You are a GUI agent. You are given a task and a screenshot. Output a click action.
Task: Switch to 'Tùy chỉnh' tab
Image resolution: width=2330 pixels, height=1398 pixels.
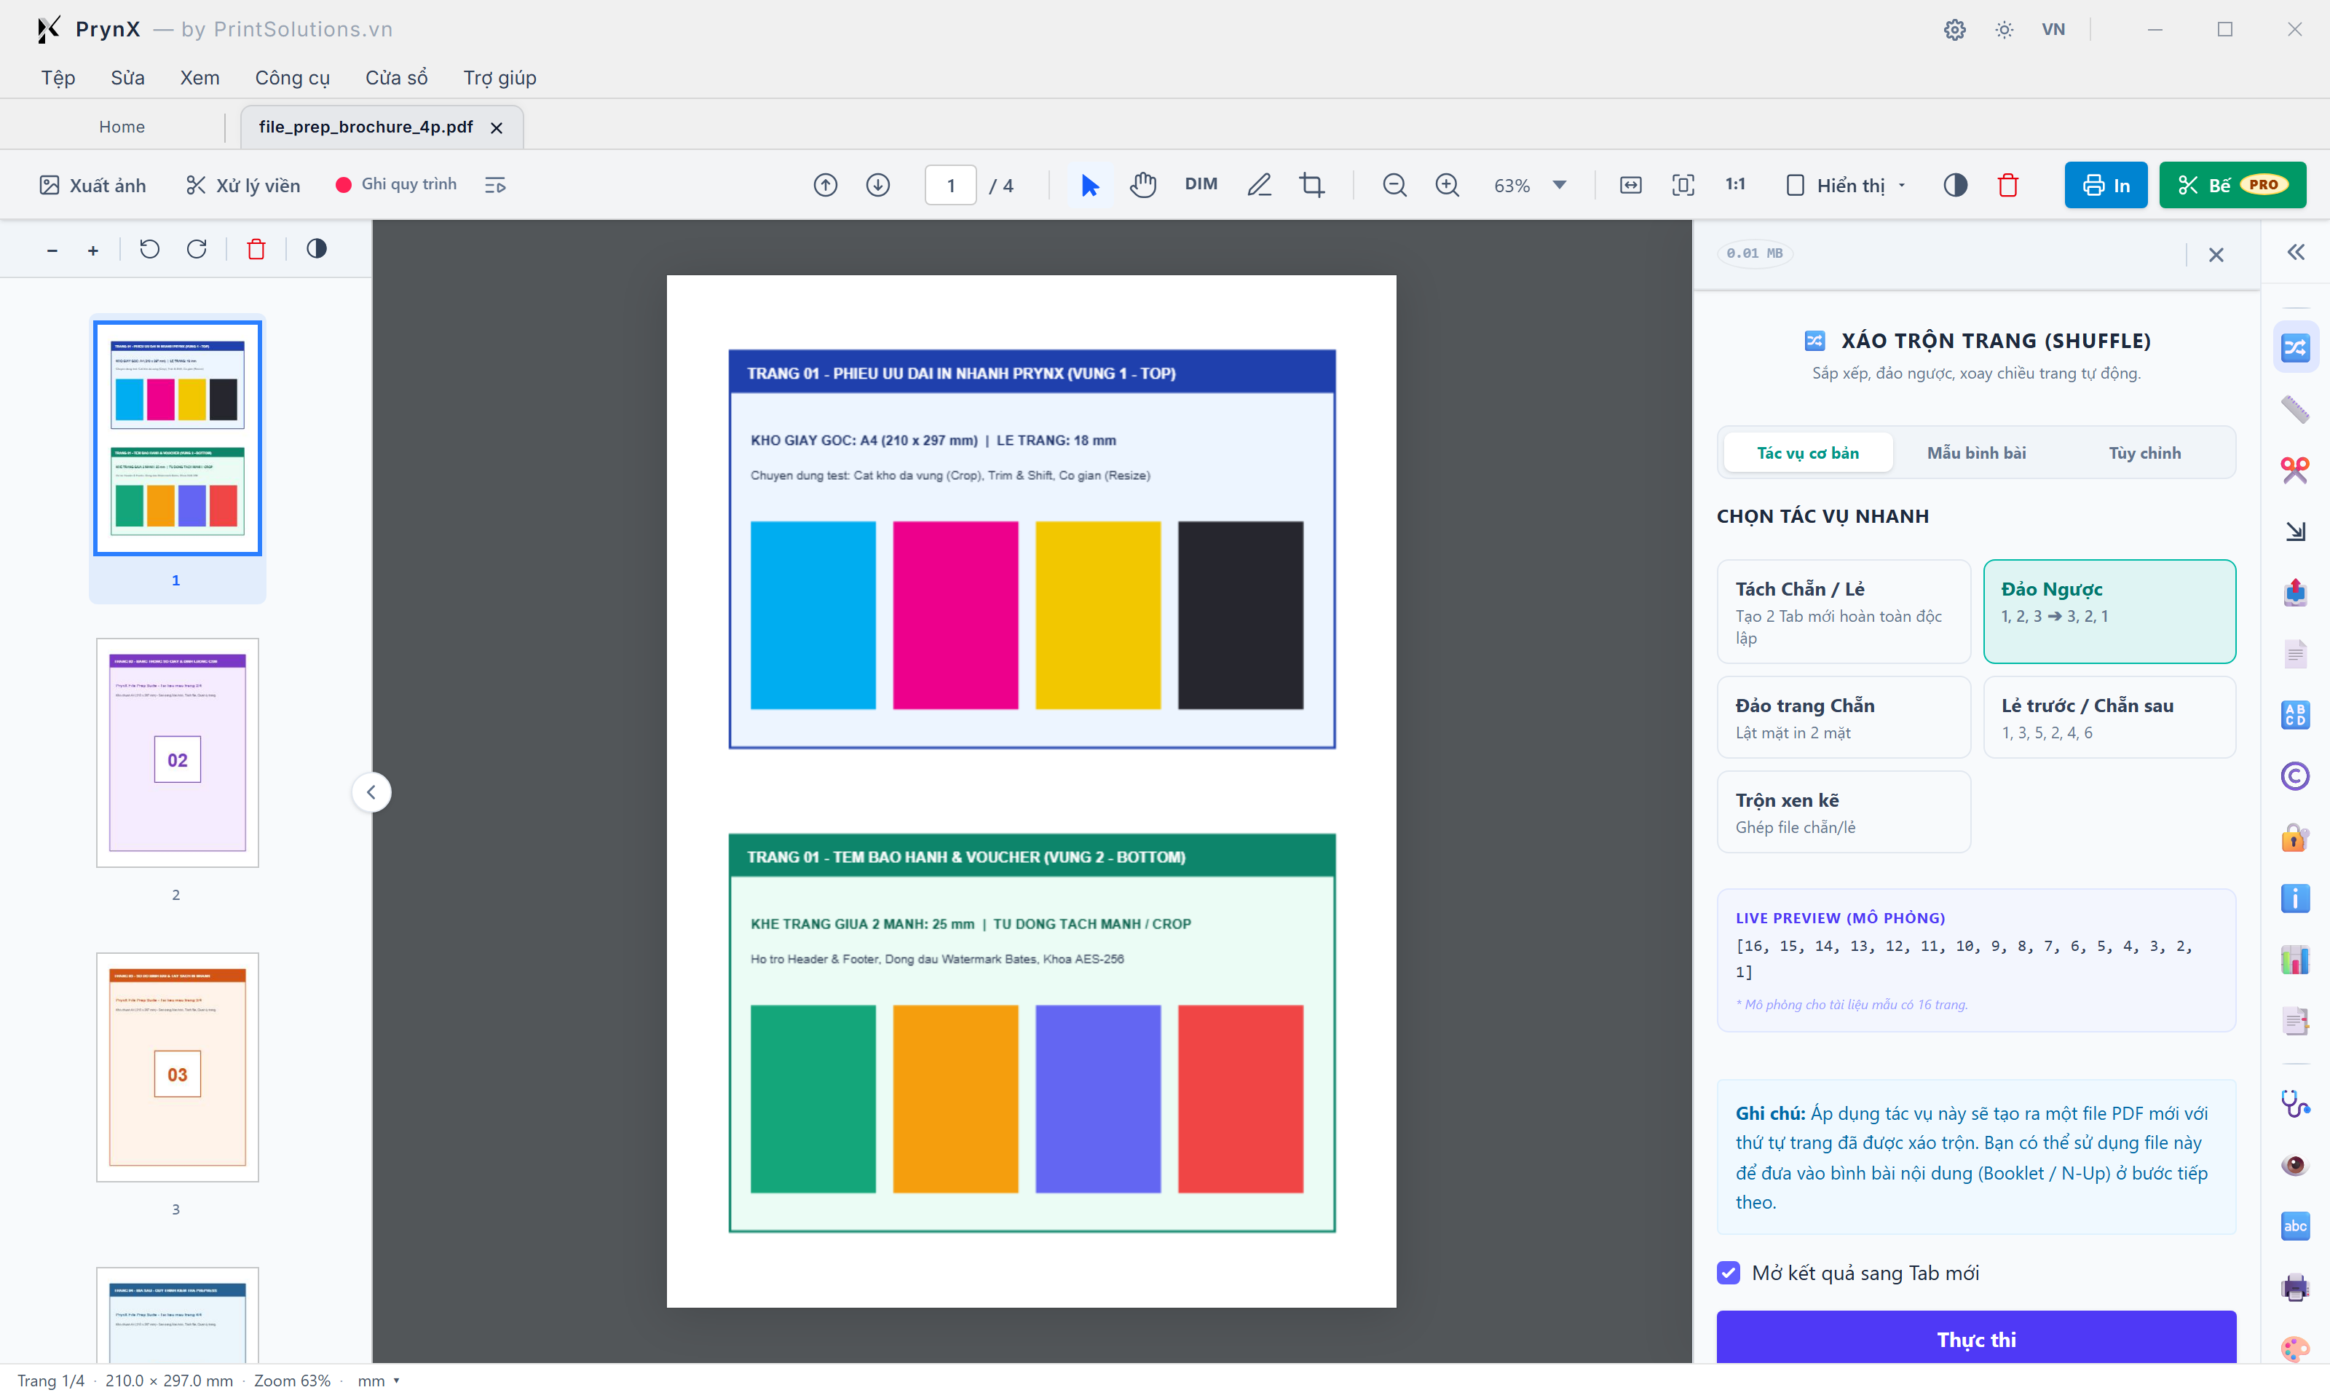point(2144,453)
